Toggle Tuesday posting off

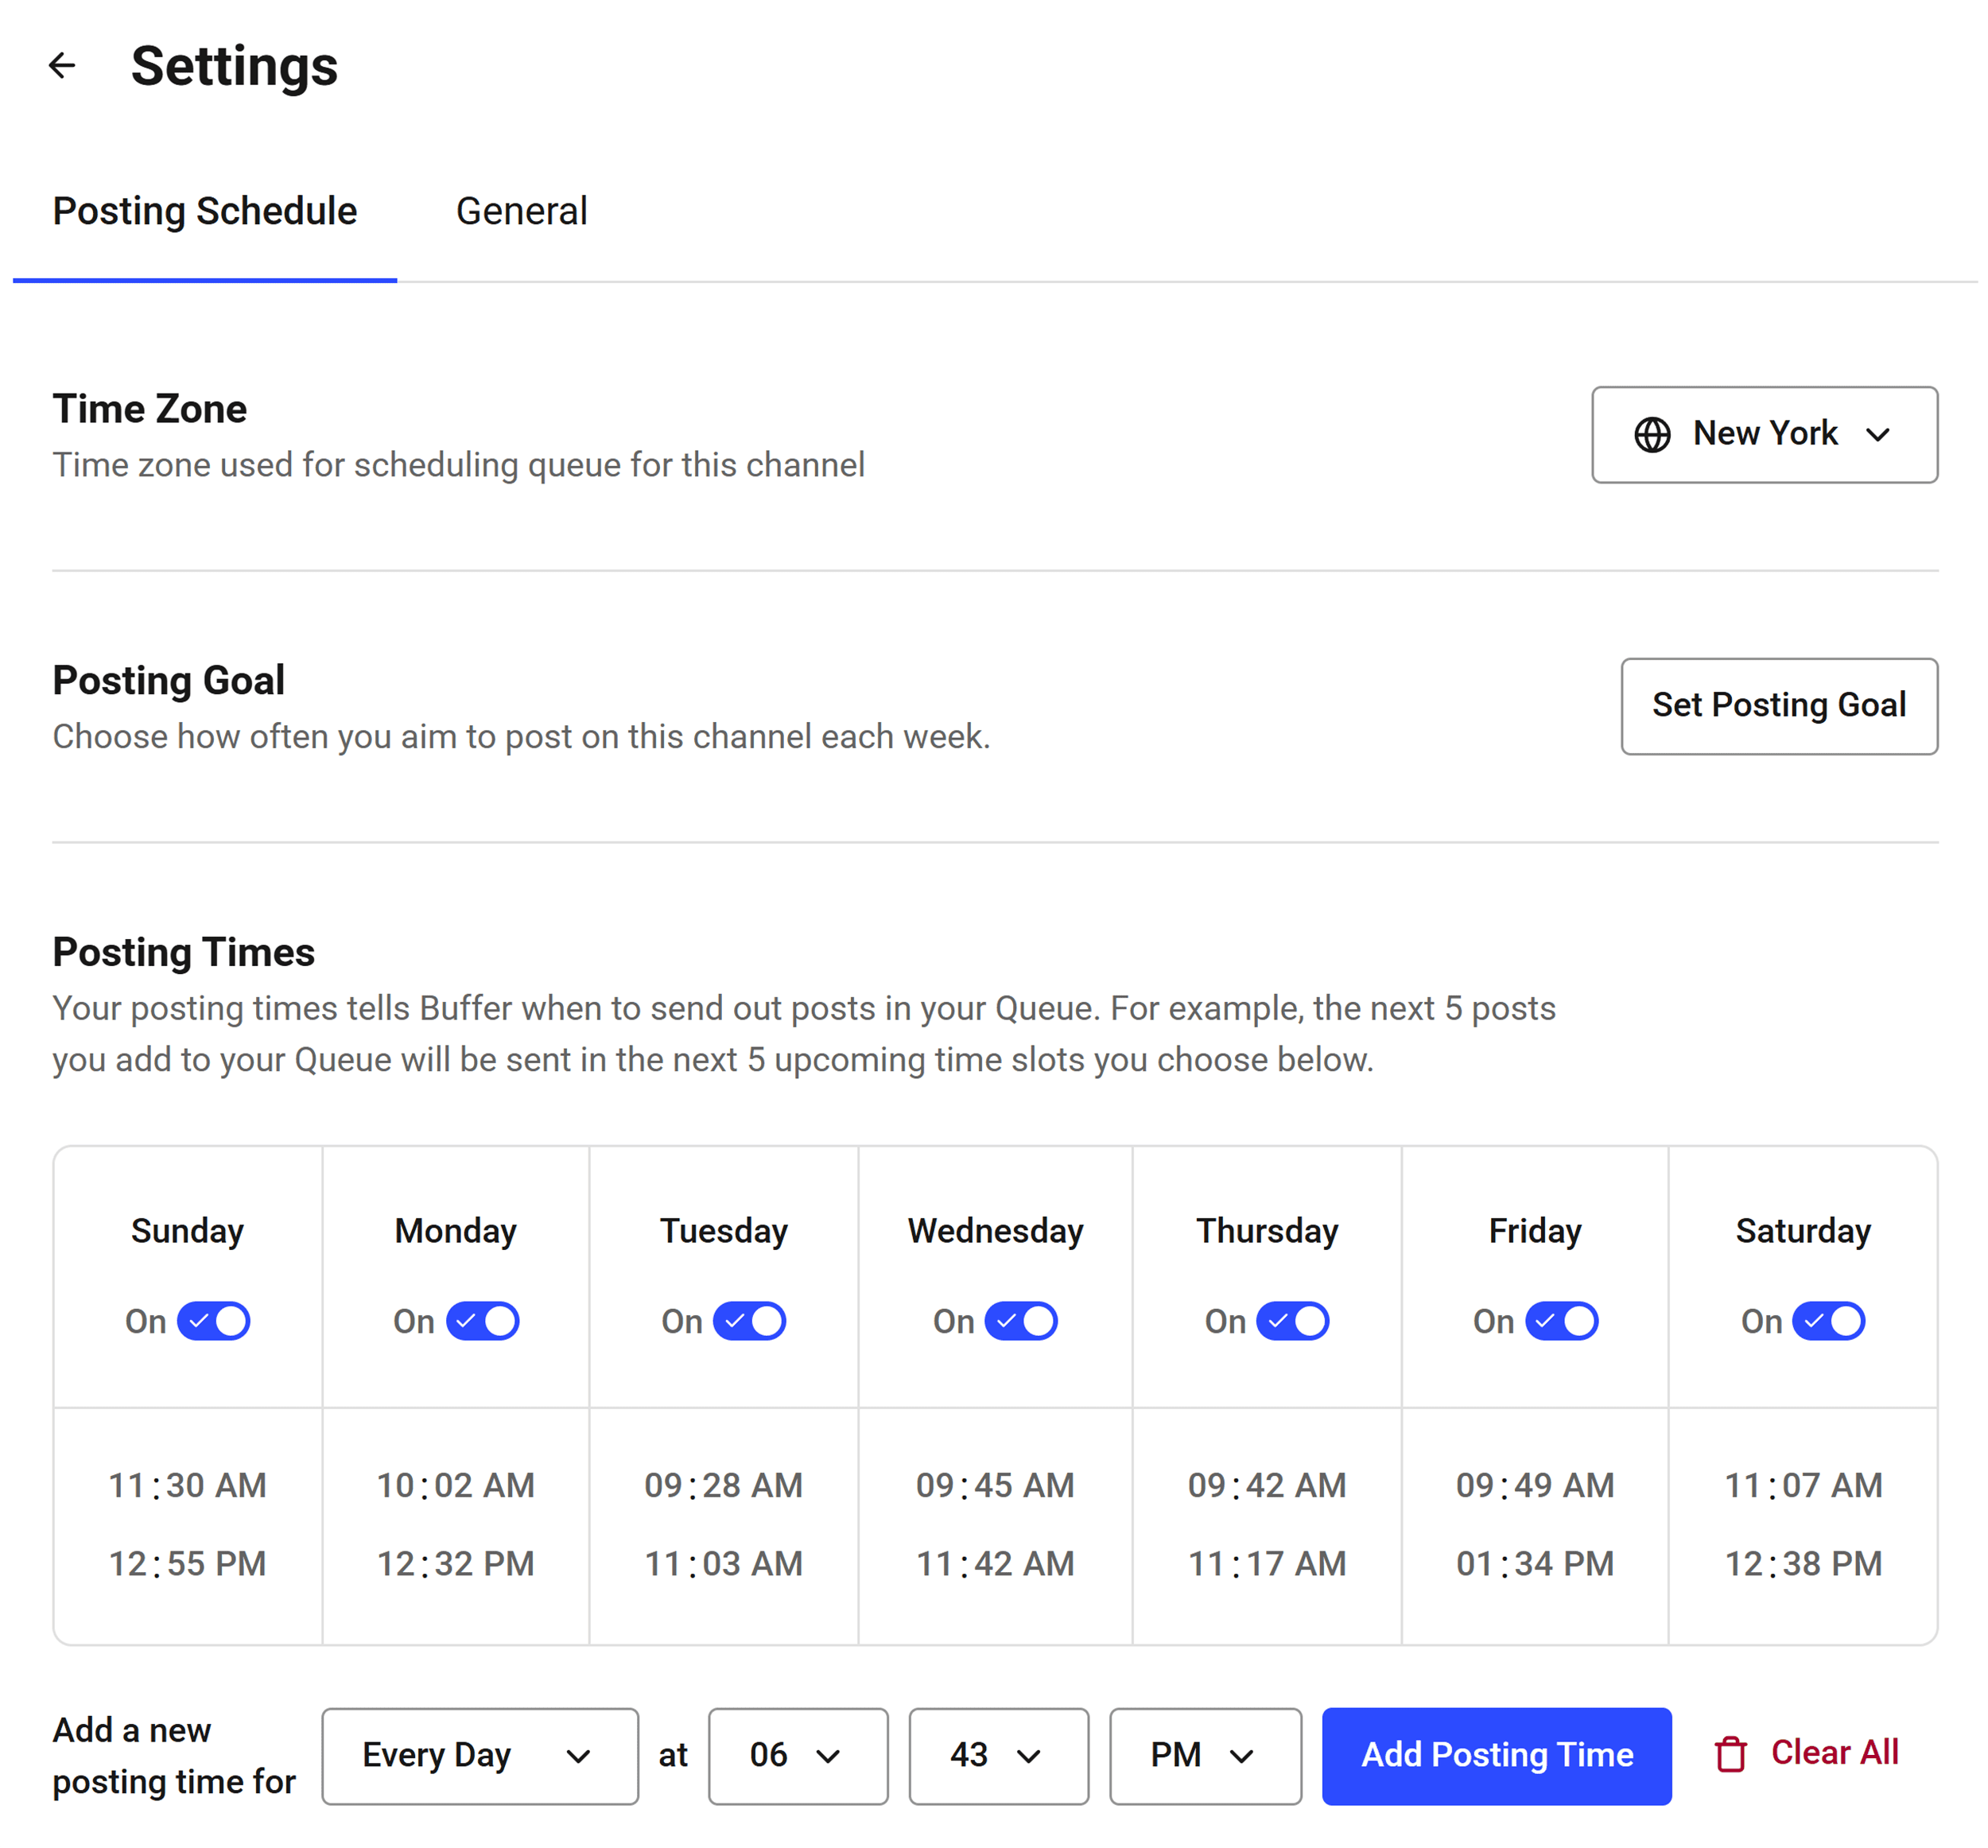[x=752, y=1320]
